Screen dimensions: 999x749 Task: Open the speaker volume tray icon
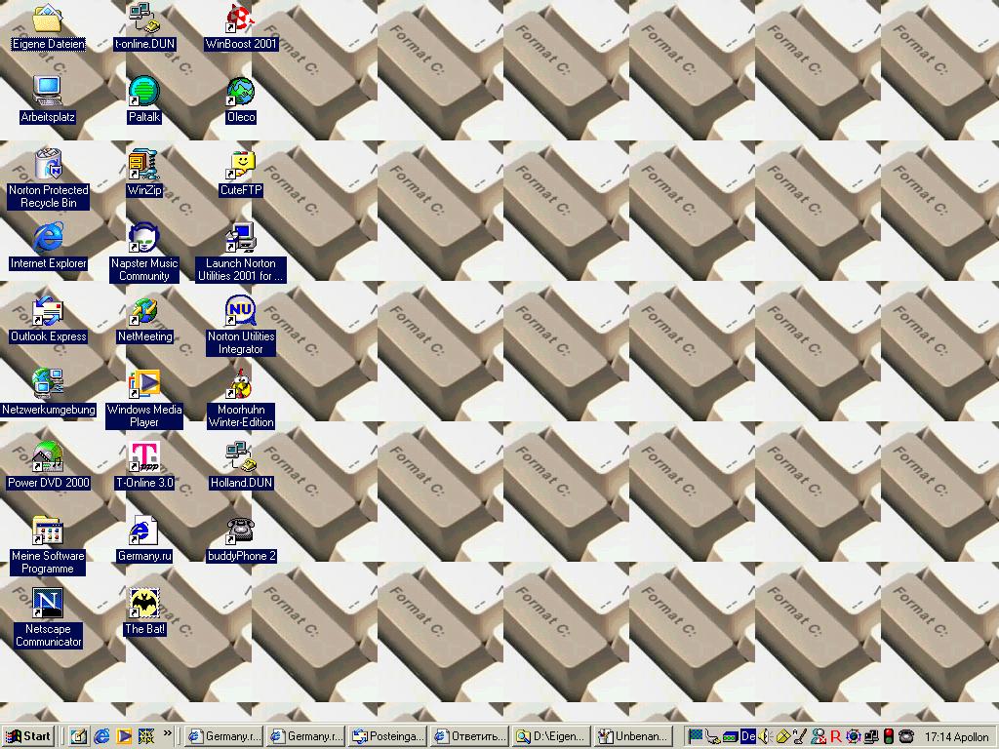[x=765, y=737]
